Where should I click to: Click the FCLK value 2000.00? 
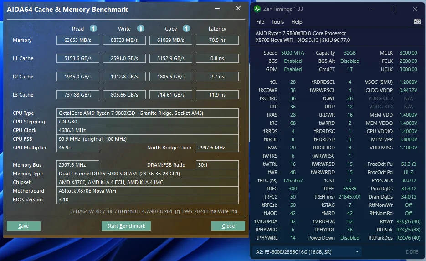[x=408, y=61]
